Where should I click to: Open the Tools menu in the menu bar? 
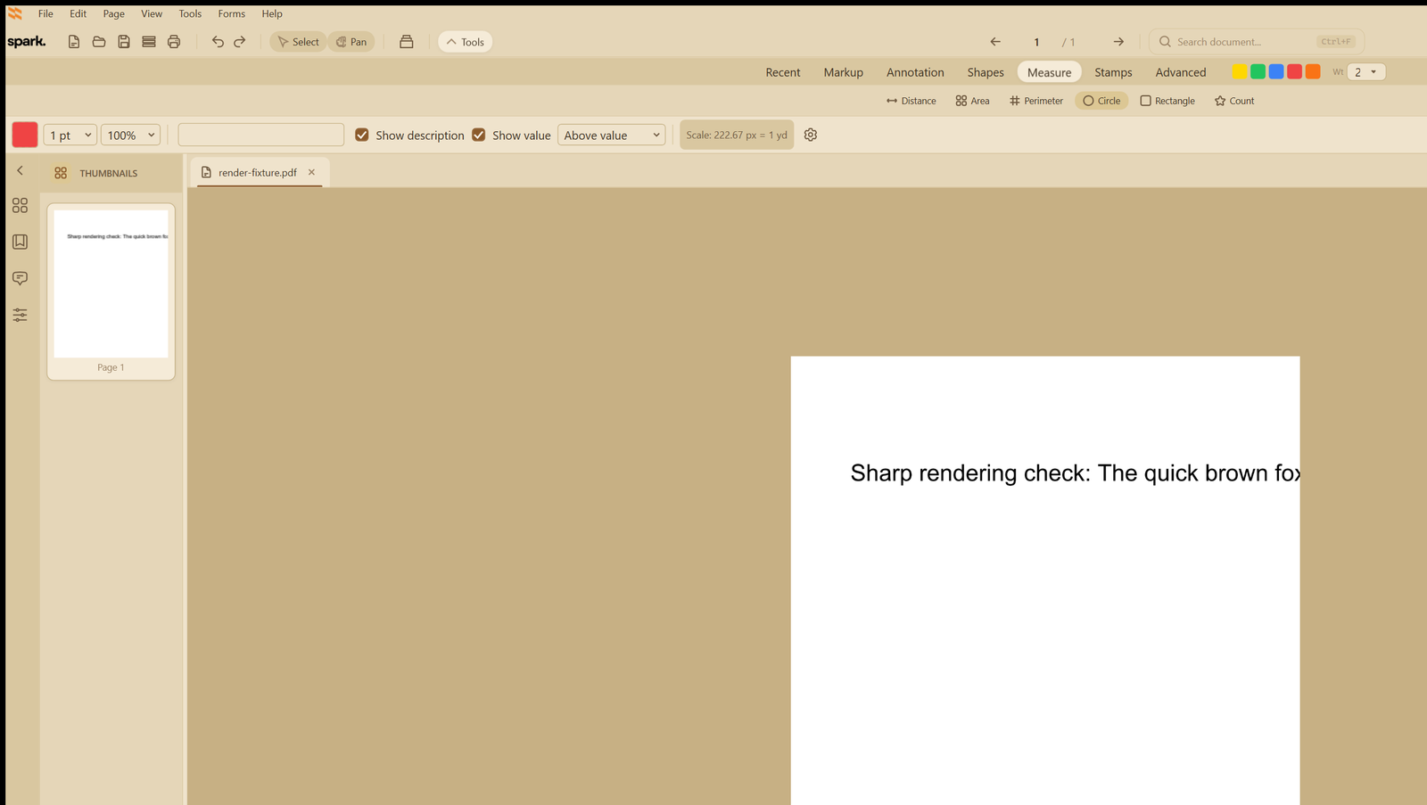[190, 13]
